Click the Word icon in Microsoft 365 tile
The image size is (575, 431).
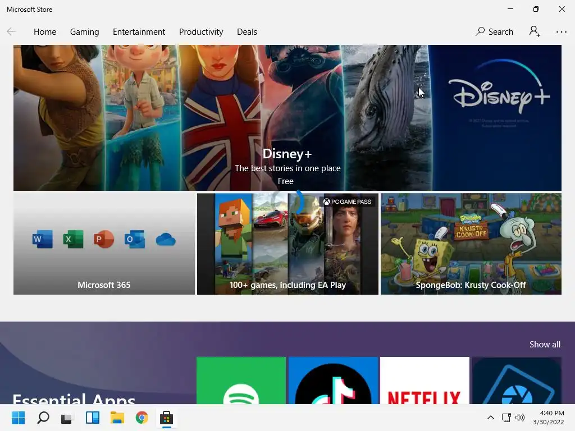point(43,239)
